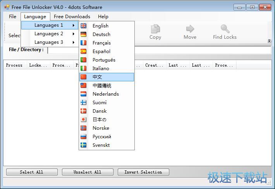Click the Sweden flag icon
The height and width of the screenshot is (189, 275).
click(x=84, y=145)
